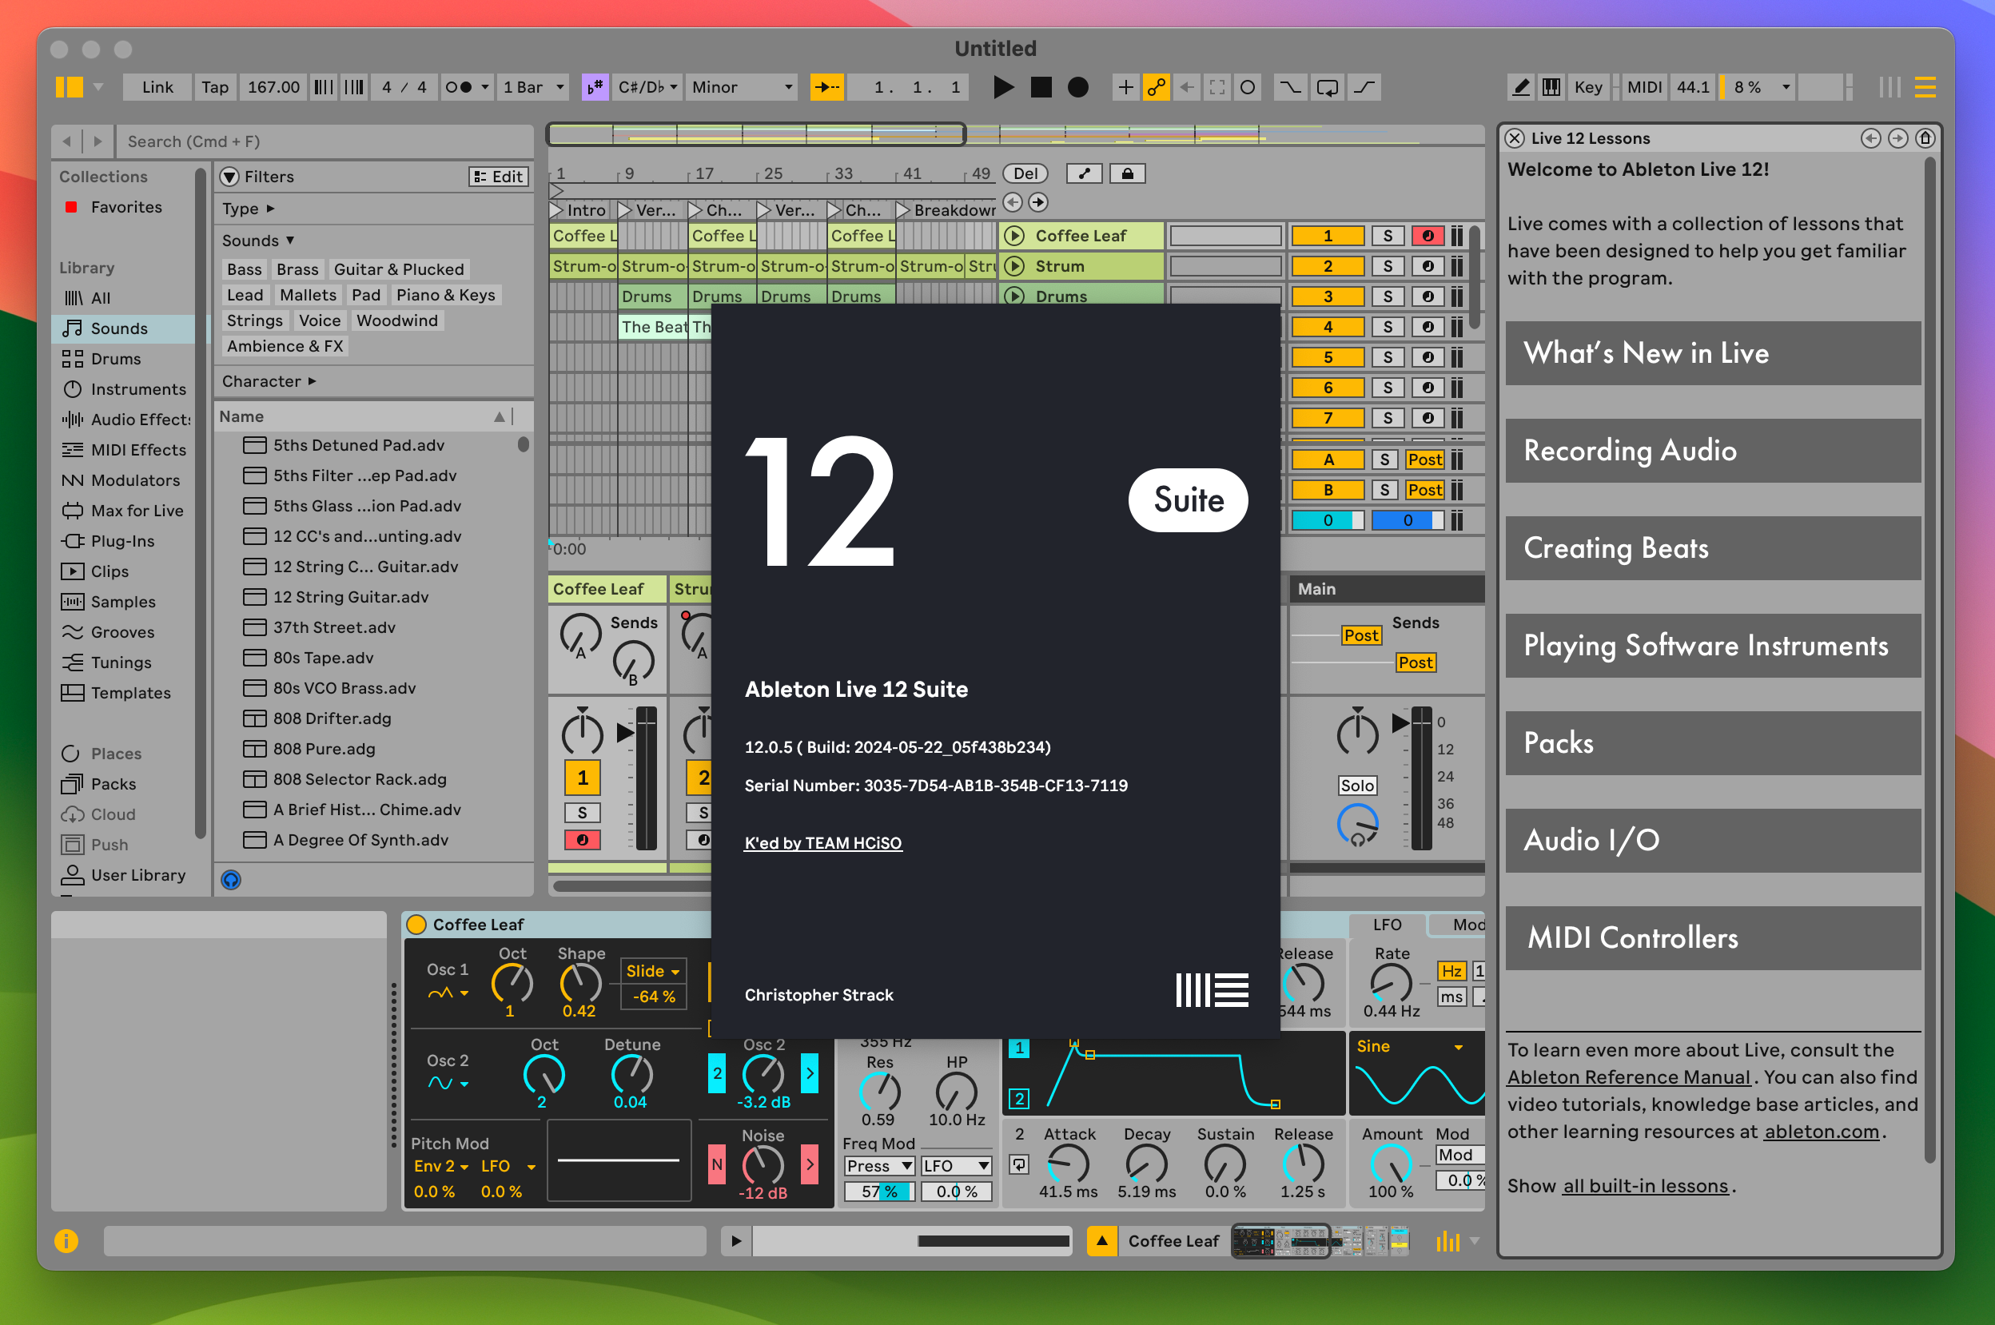Click the Tap tempo button
The height and width of the screenshot is (1325, 1995).
(215, 87)
